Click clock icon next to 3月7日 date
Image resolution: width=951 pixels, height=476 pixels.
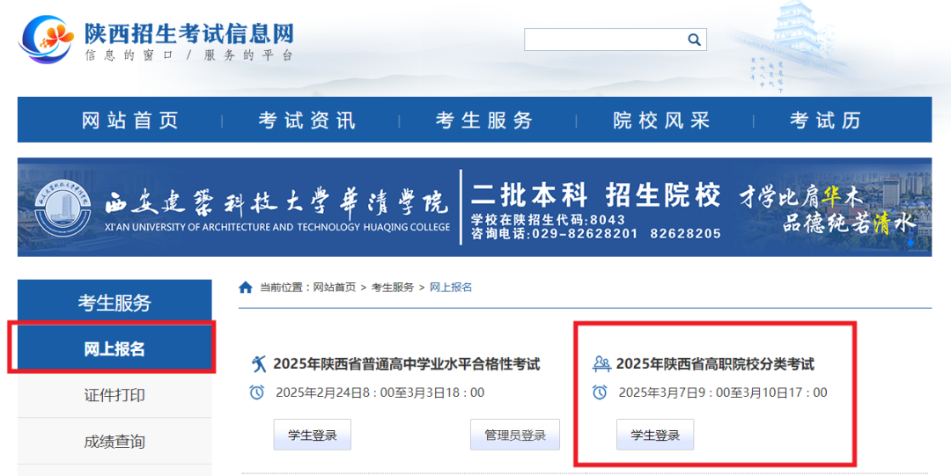tap(601, 392)
